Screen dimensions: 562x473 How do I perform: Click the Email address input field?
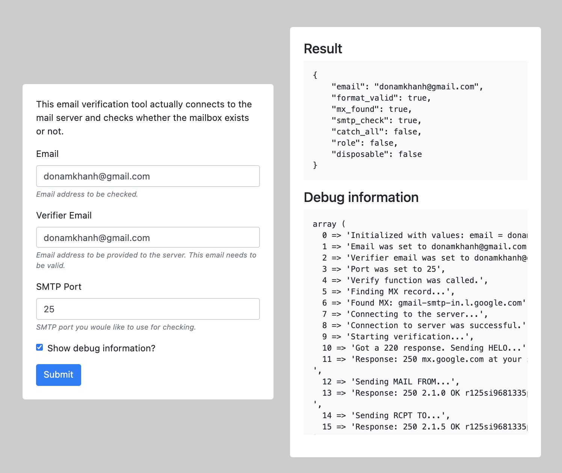pyautogui.click(x=148, y=176)
